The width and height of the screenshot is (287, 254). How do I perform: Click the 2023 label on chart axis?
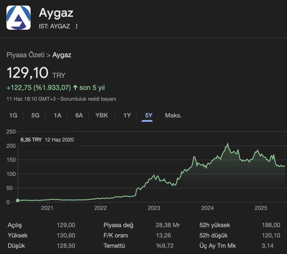(x=154, y=208)
